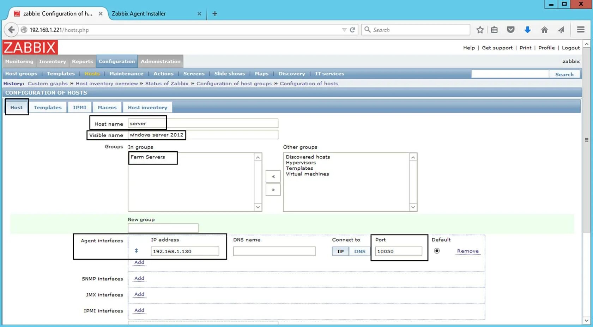The height and width of the screenshot is (327, 593).
Task: Select the Default interface radio button
Action: (x=437, y=251)
